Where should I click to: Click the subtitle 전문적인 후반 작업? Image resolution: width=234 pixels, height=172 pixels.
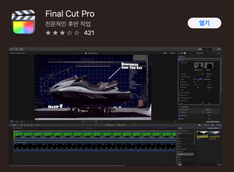68,24
